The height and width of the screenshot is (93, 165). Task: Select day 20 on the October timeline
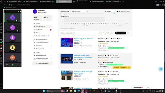click(84, 23)
